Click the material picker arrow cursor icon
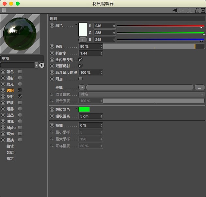The height and width of the screenshot is (197, 206). pos(42,65)
